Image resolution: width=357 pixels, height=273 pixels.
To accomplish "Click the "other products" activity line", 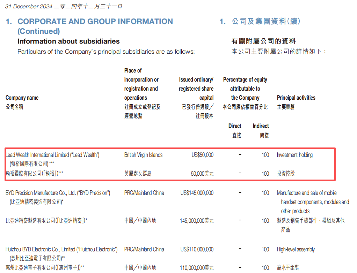I will tap(295, 211).
